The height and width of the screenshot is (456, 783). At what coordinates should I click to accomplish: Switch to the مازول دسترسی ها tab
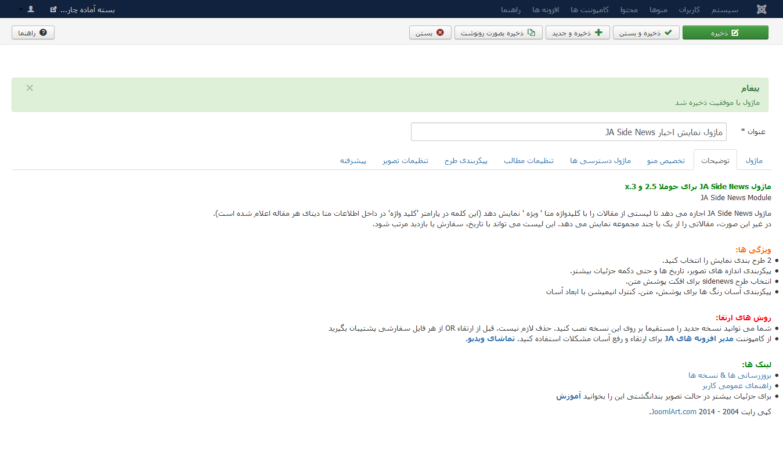601,160
